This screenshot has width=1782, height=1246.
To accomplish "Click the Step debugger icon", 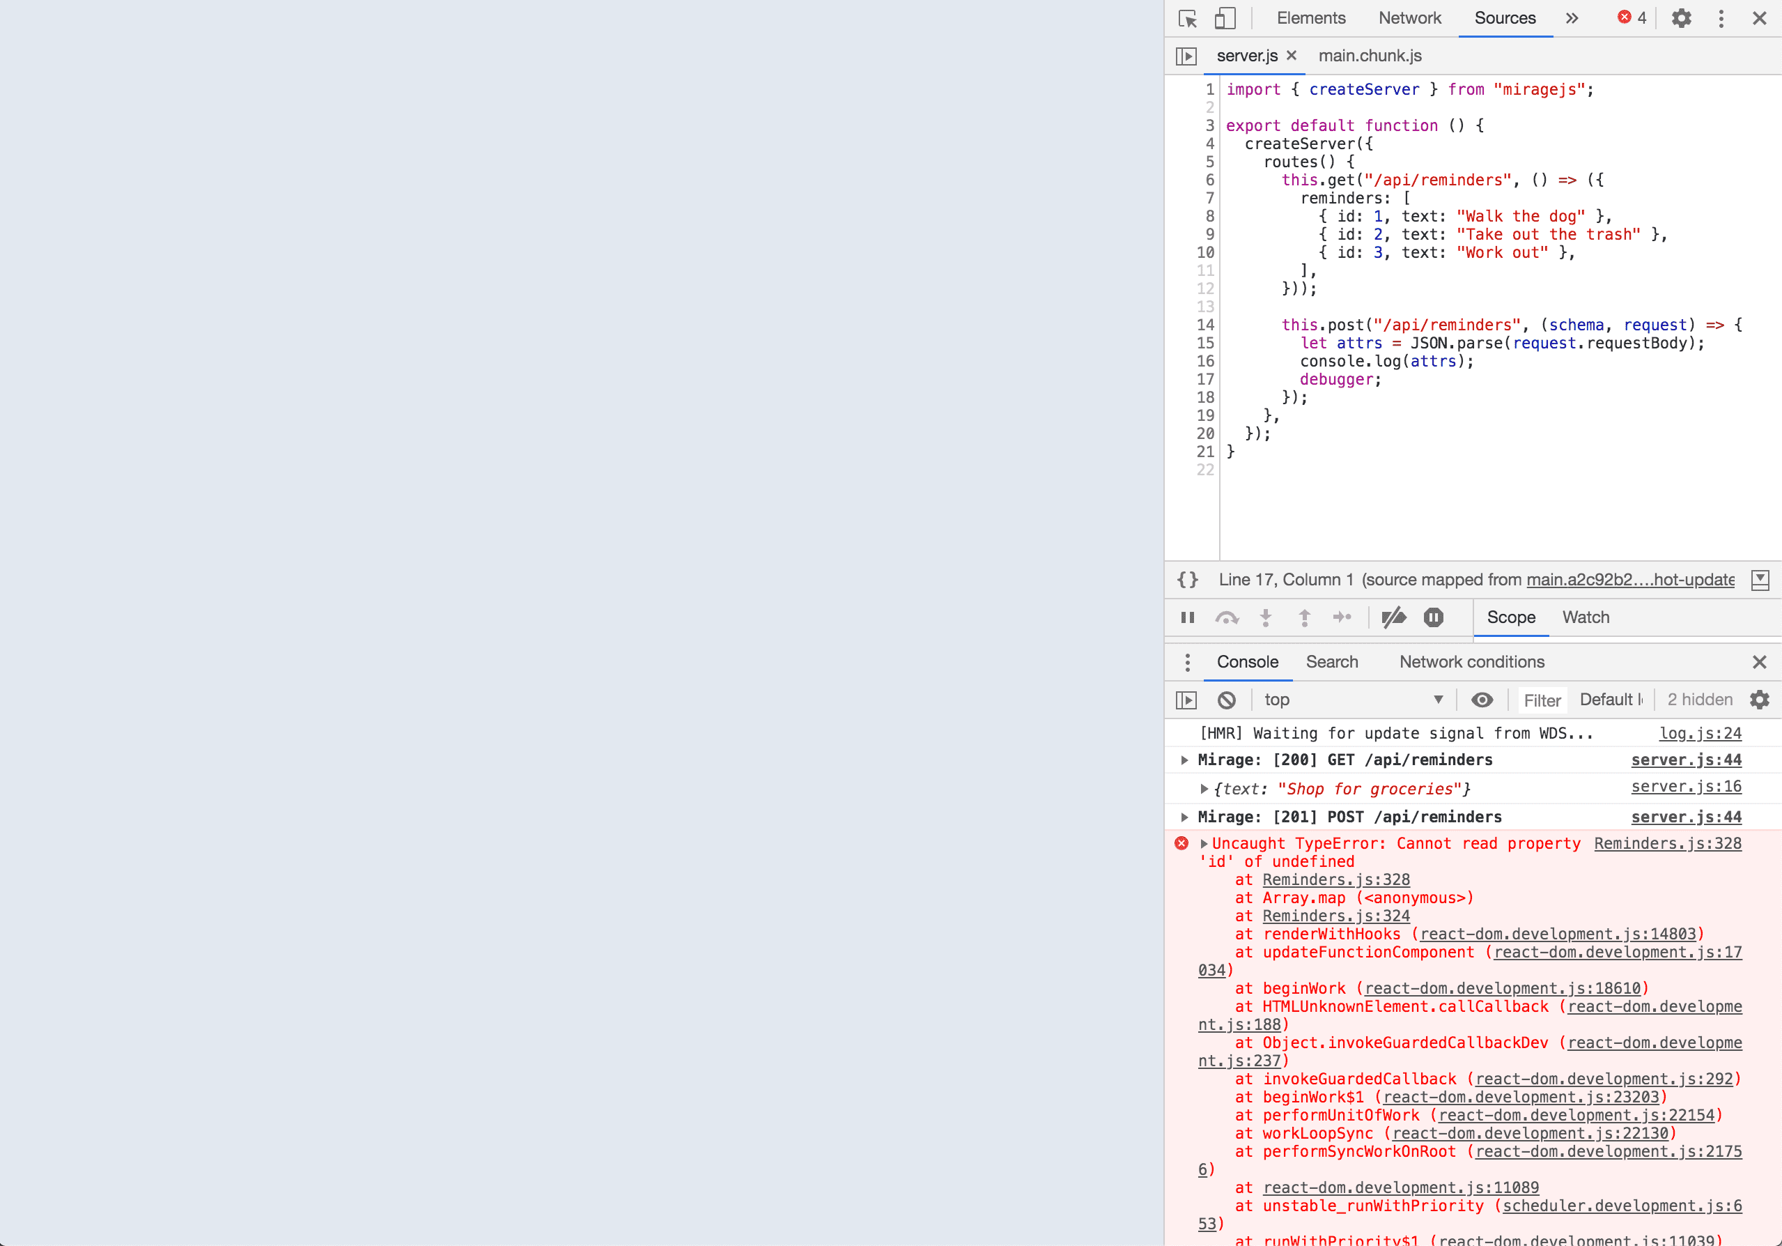I will [x=1342, y=618].
